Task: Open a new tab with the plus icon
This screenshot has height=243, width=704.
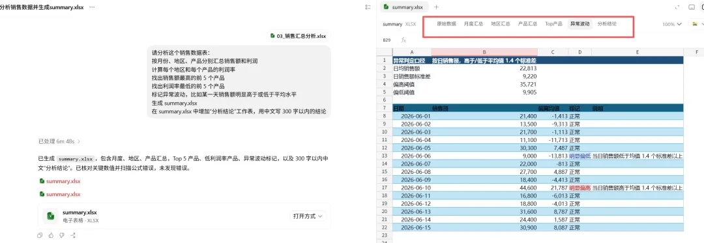Action: click(x=436, y=7)
